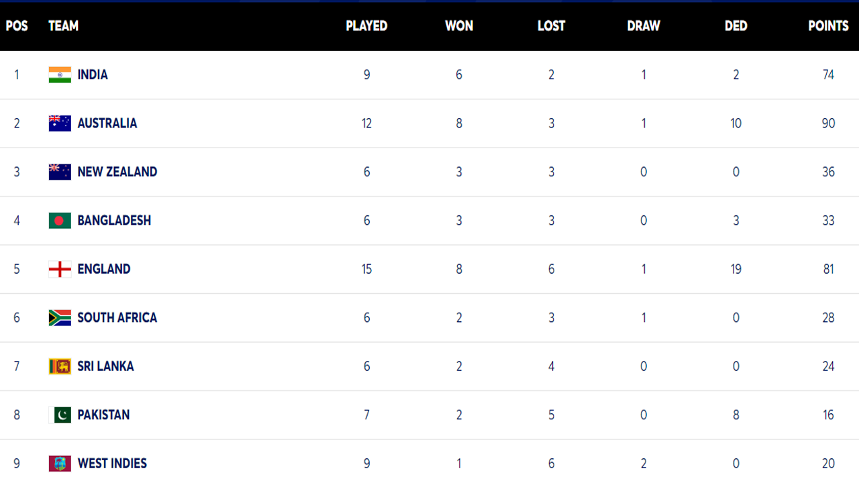Screen dimensions: 859x483
Task: Select the DED column header
Action: (736, 25)
